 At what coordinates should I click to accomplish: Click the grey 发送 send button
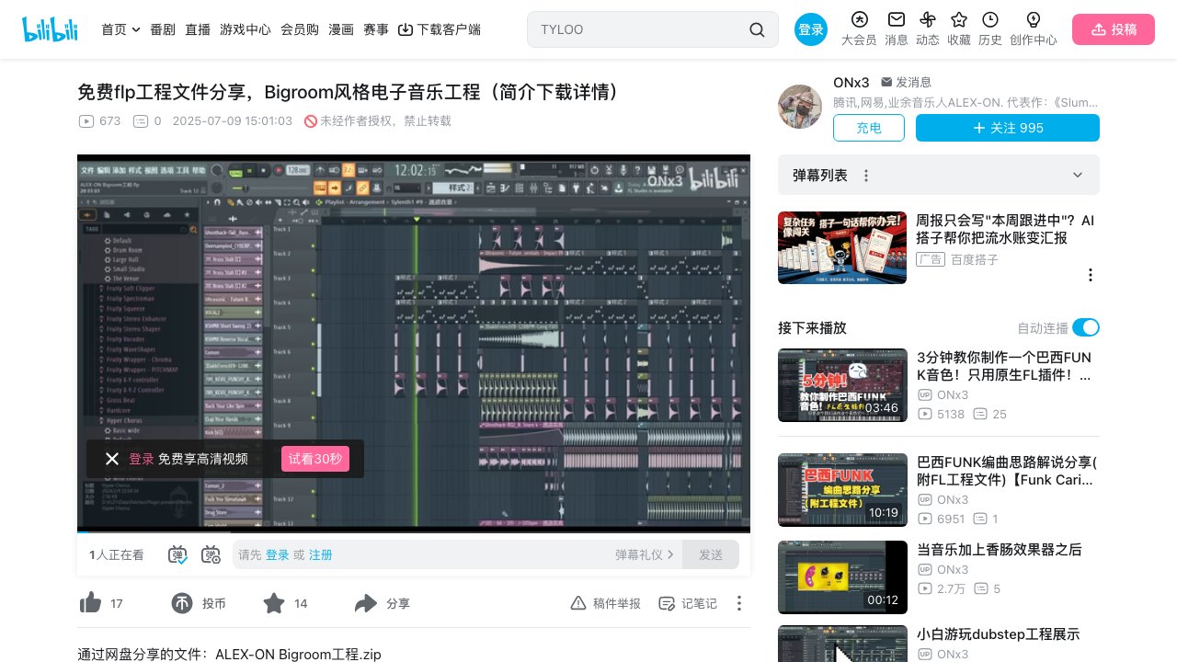pos(711,554)
